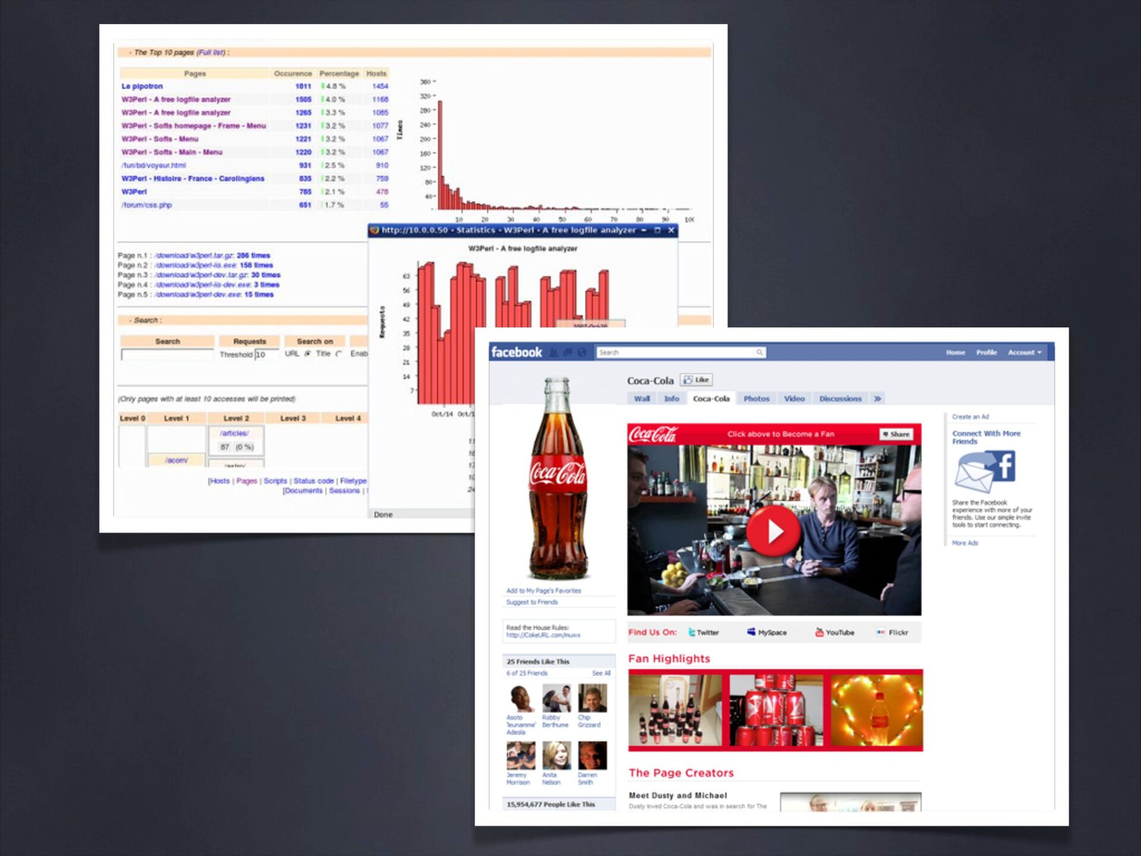Screen dimensions: 1141x856
Task: Open the /articles/ directory link
Action: coord(234,433)
